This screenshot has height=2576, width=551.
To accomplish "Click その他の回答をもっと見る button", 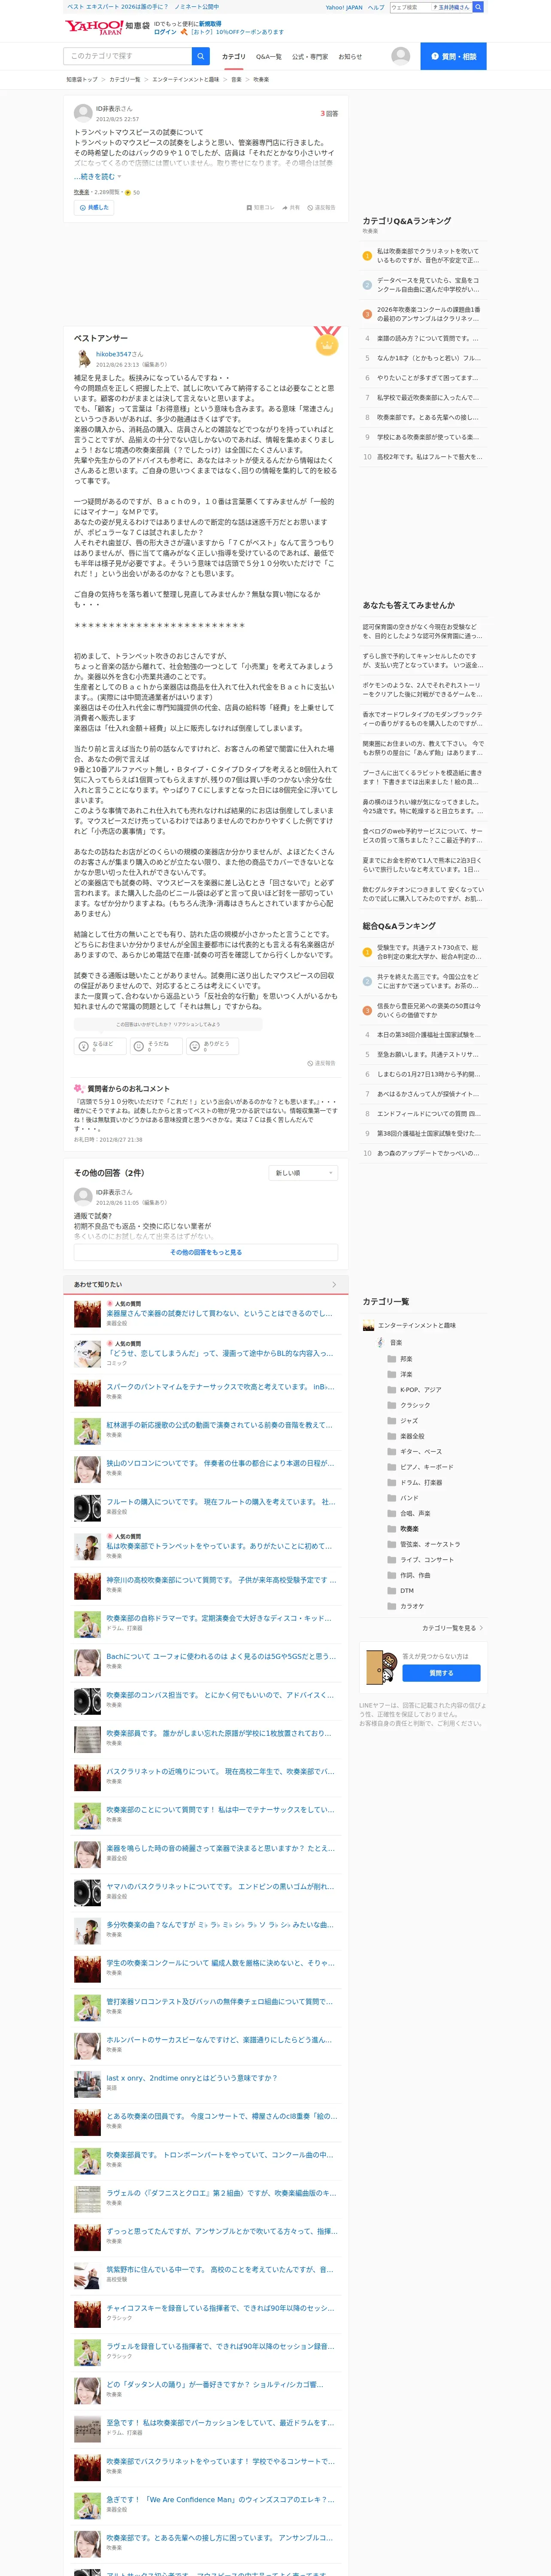I will (x=206, y=1252).
